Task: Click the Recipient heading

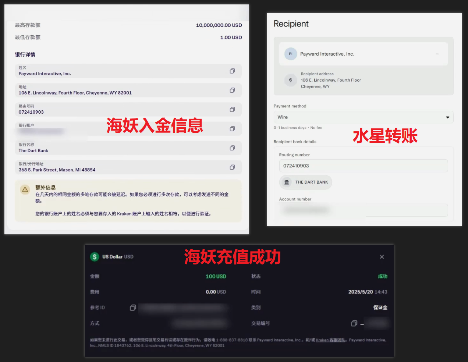Action: click(291, 24)
